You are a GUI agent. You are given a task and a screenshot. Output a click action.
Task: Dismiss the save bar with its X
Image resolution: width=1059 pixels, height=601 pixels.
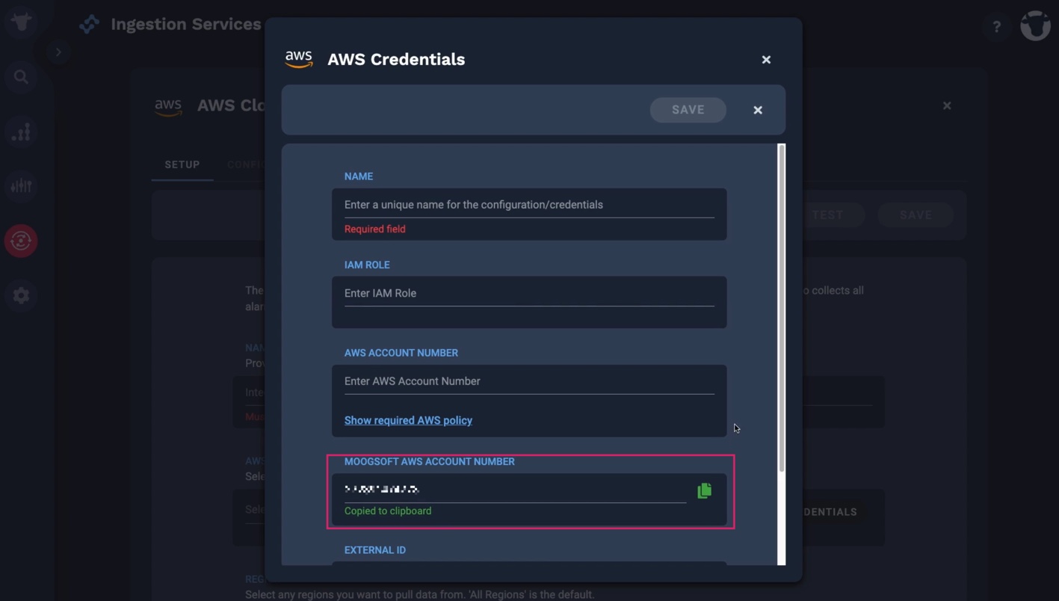pos(758,110)
